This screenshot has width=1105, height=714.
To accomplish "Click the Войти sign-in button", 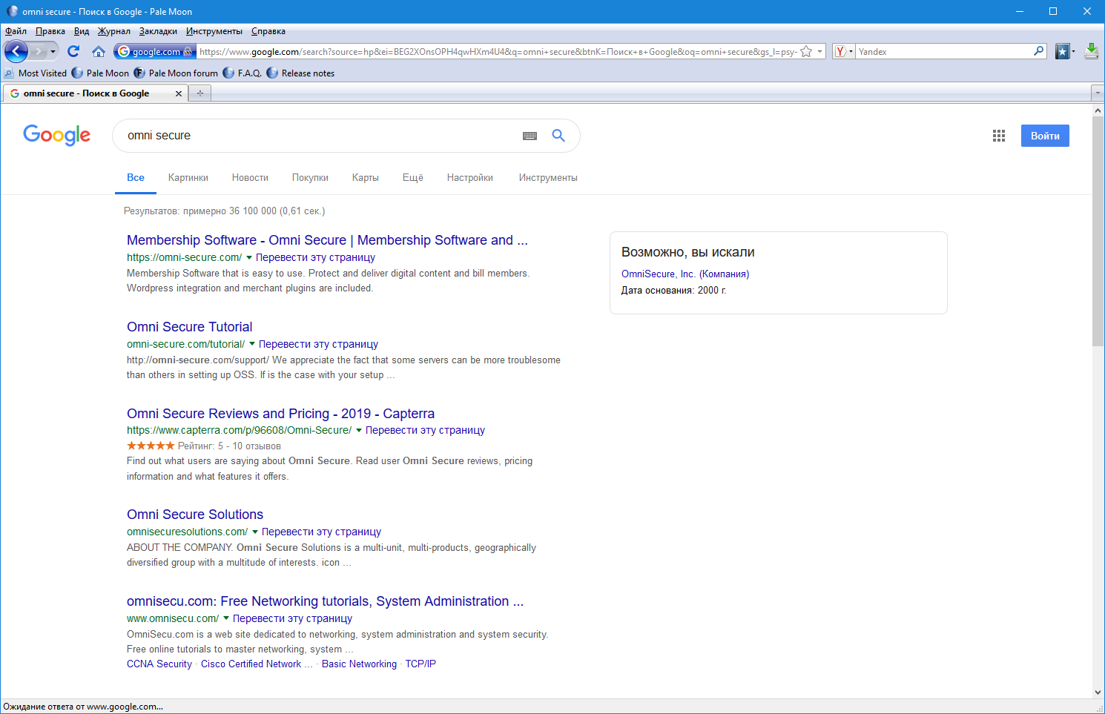I will point(1045,136).
